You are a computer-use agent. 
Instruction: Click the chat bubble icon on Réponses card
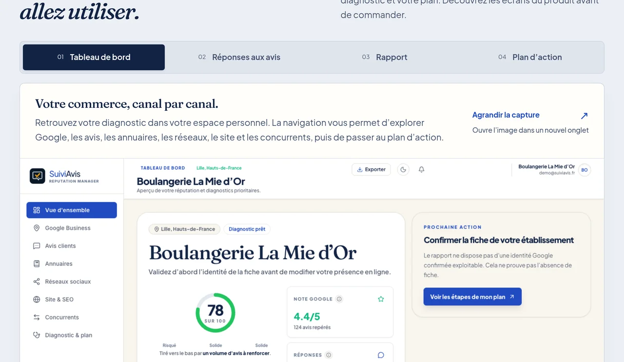tap(381, 355)
